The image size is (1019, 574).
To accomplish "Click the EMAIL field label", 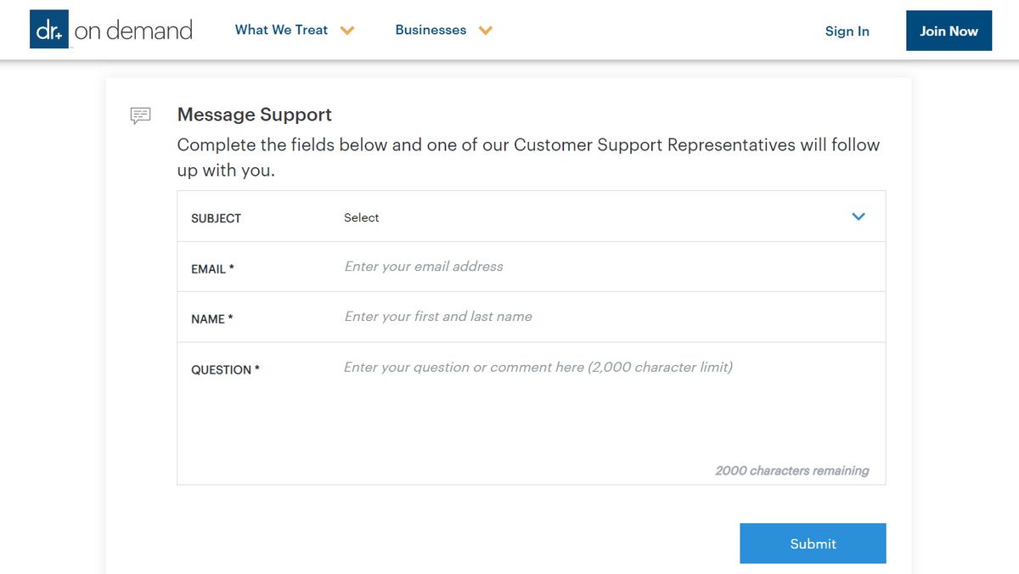I will pos(212,269).
